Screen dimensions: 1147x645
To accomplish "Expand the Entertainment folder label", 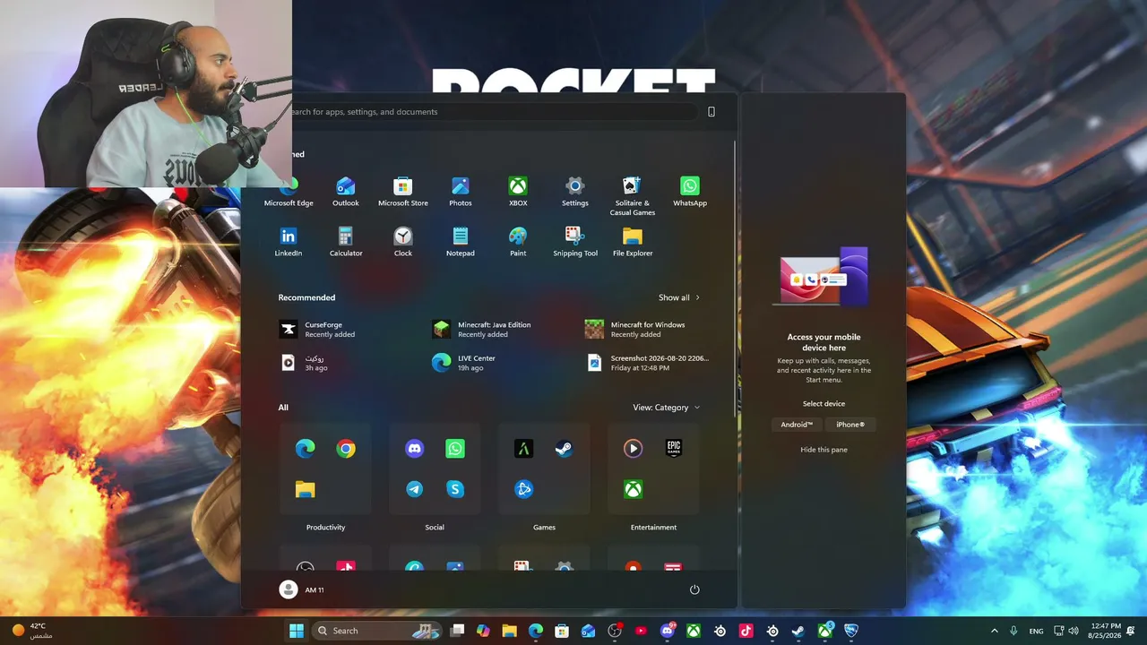I will click(653, 528).
